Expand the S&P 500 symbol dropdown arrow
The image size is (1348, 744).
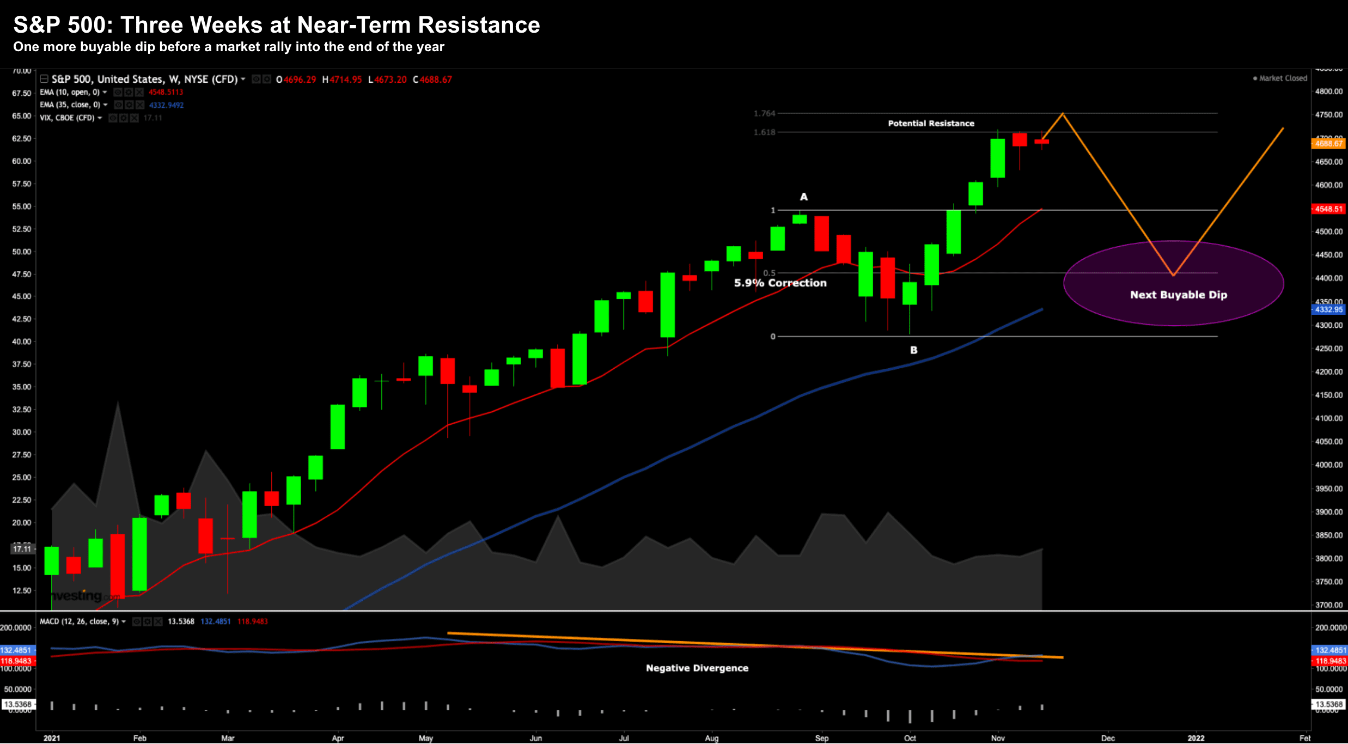pyautogui.click(x=243, y=80)
